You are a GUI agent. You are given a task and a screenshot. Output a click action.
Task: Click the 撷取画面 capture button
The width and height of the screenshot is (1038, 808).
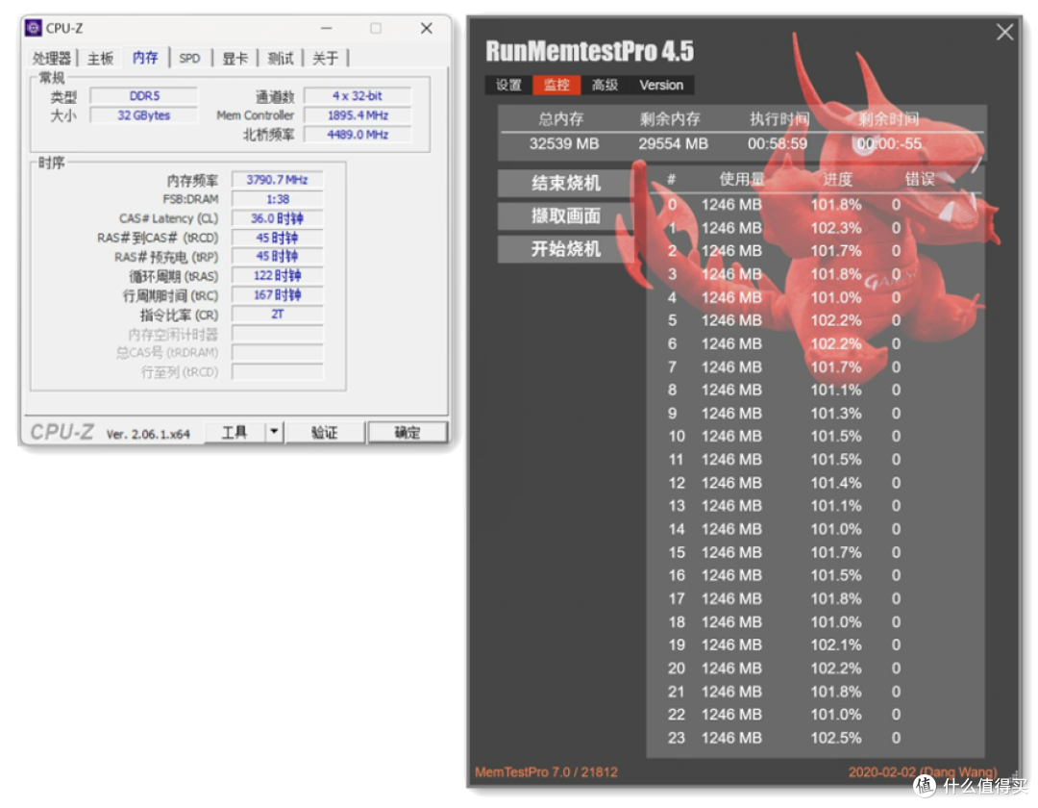pyautogui.click(x=565, y=215)
